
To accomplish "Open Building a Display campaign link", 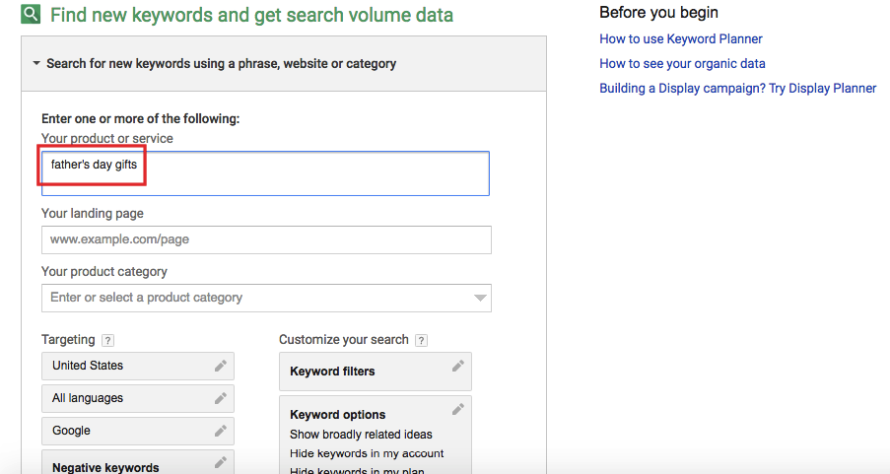I will tap(738, 89).
